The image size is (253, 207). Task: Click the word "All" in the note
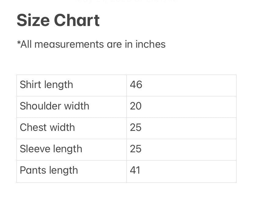(27, 44)
